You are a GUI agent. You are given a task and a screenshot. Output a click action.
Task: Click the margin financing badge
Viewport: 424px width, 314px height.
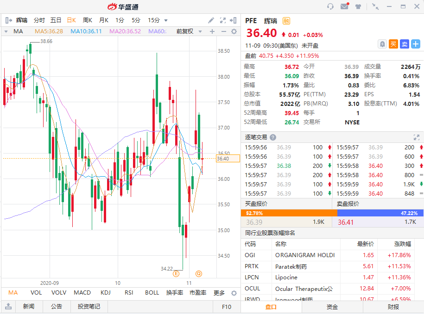(286, 21)
